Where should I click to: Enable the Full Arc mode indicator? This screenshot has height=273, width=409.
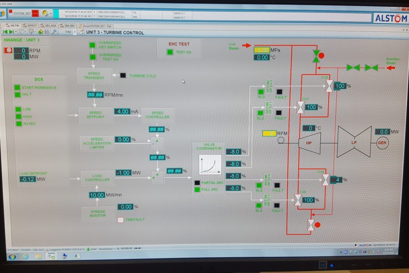[197, 189]
